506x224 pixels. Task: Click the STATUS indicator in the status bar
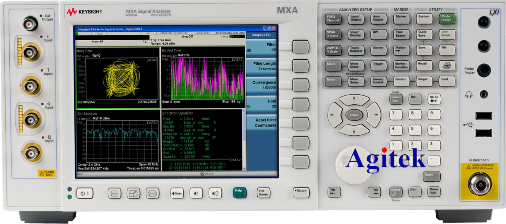point(207,174)
